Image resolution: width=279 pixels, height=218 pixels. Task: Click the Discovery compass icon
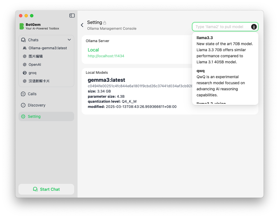click(23, 105)
